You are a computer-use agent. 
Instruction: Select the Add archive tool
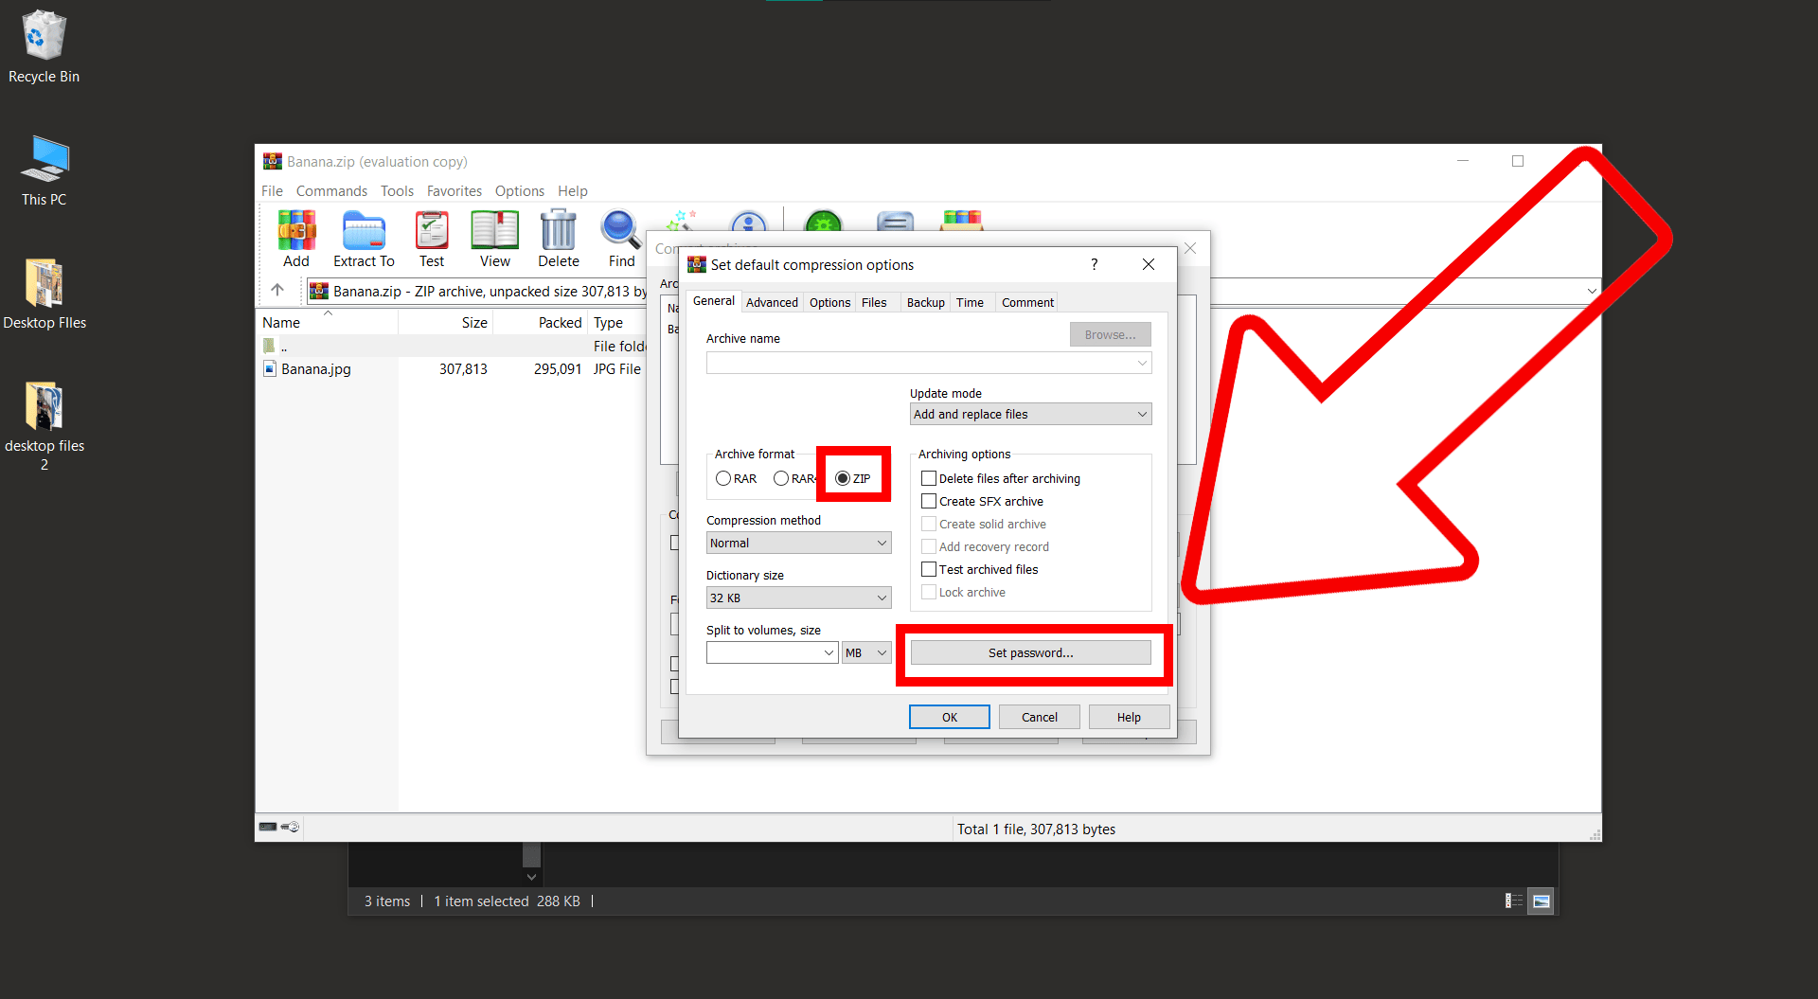tap(295, 237)
